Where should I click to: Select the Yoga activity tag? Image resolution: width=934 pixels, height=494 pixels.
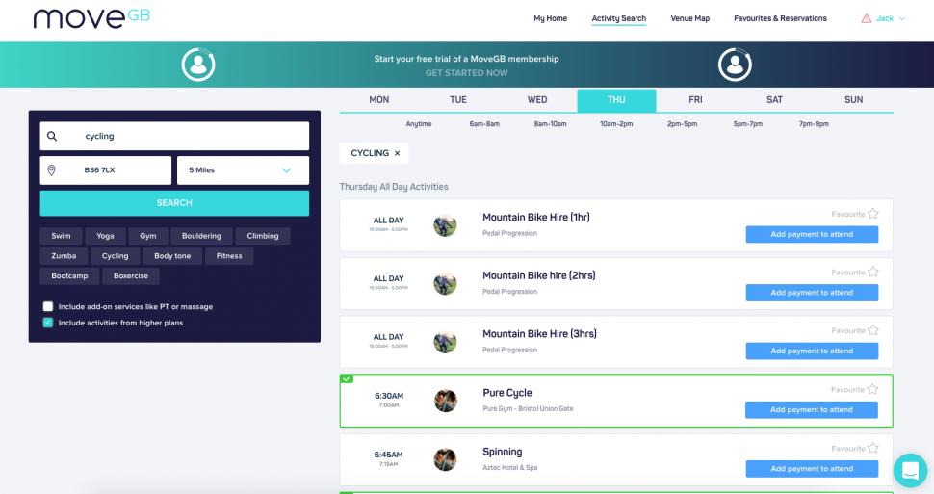click(105, 236)
